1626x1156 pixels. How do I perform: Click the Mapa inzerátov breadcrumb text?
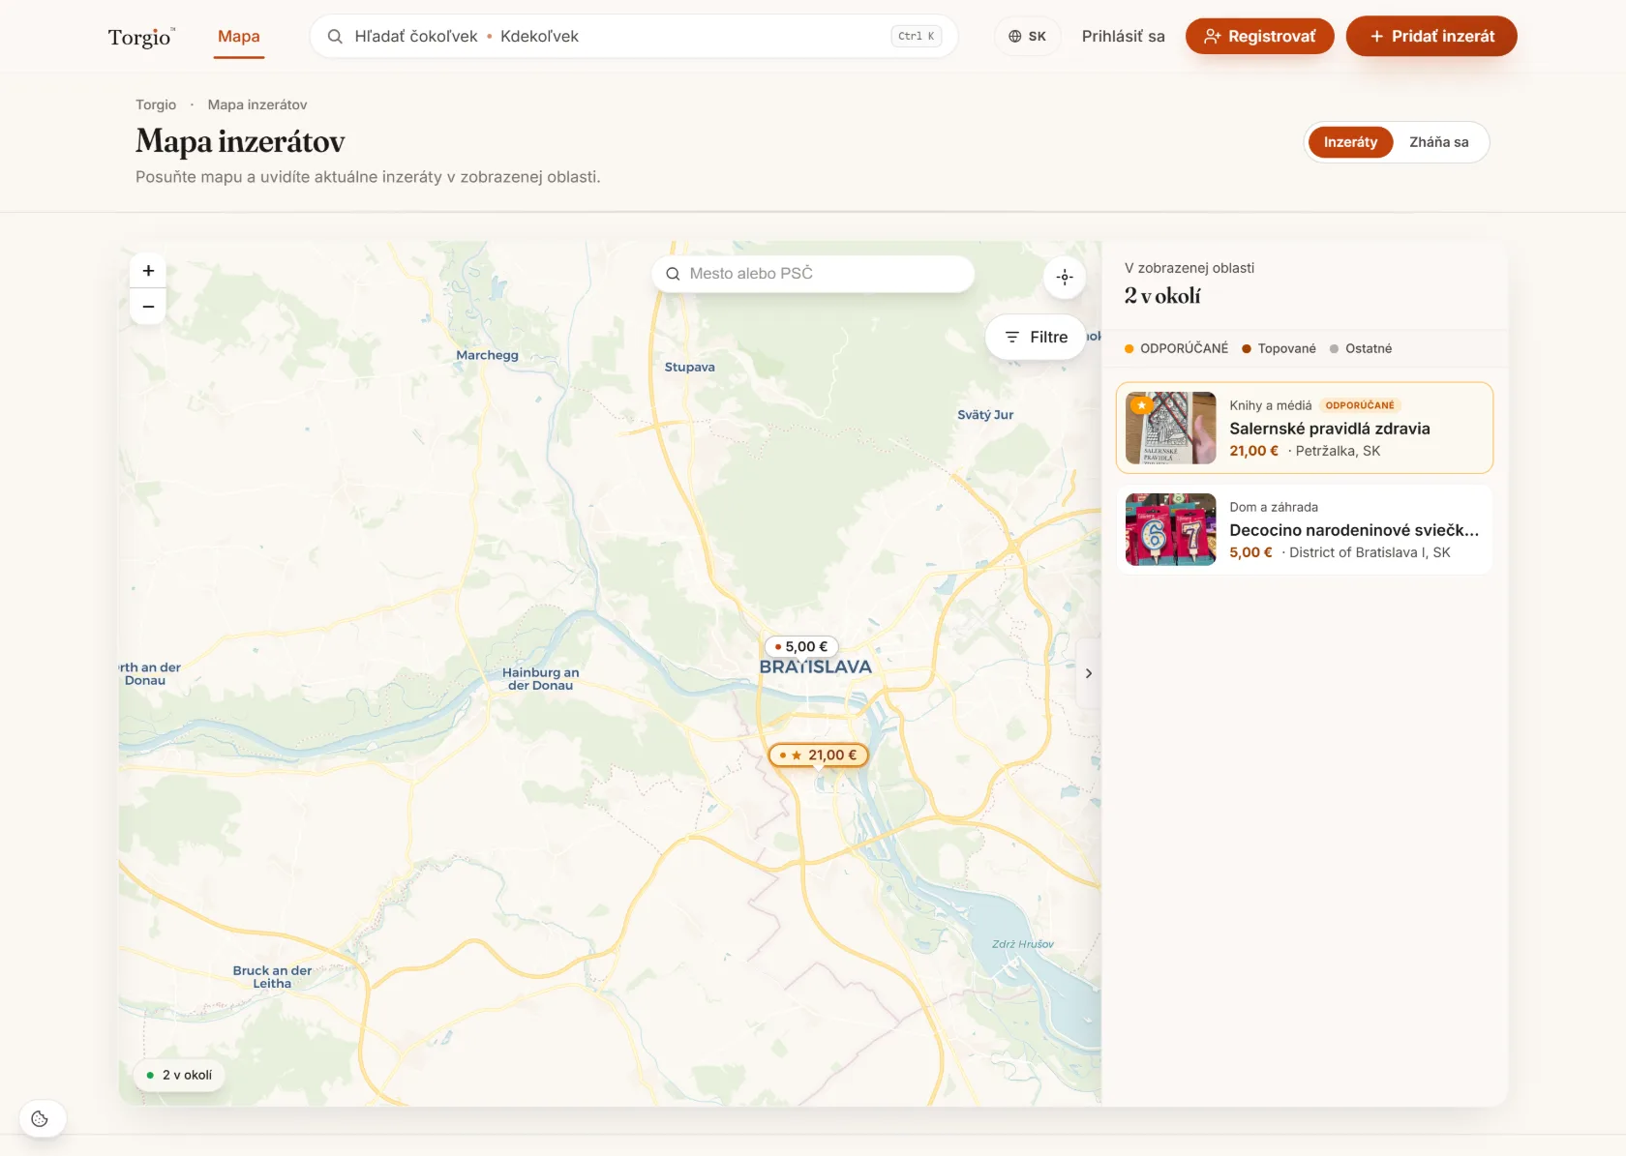tap(257, 104)
